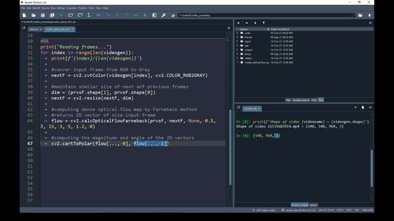This screenshot has height=221, width=394.
Task: Open the File menu
Action: (23, 8)
